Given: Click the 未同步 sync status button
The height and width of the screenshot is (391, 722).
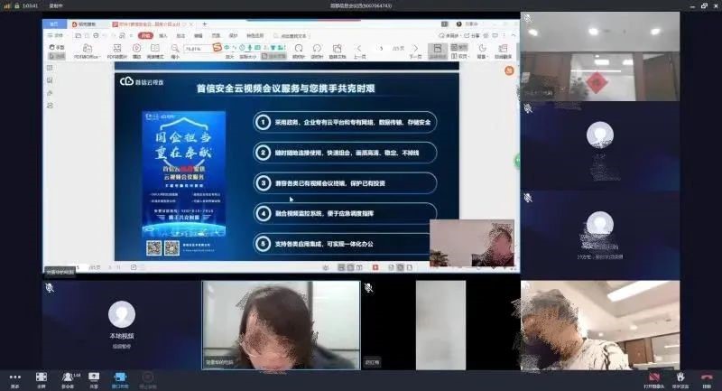Looking at the screenshot, I should [449, 35].
